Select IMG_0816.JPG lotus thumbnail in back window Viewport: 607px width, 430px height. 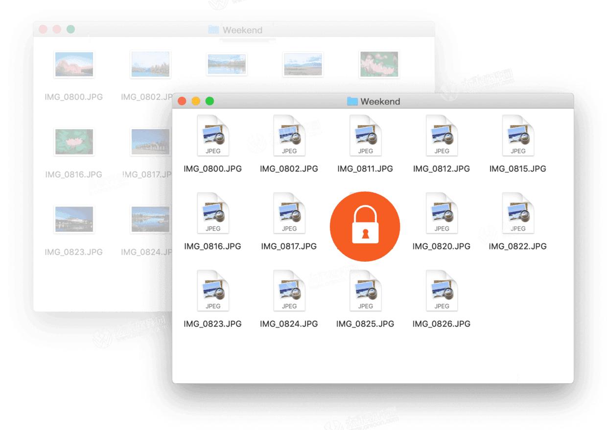(74, 142)
